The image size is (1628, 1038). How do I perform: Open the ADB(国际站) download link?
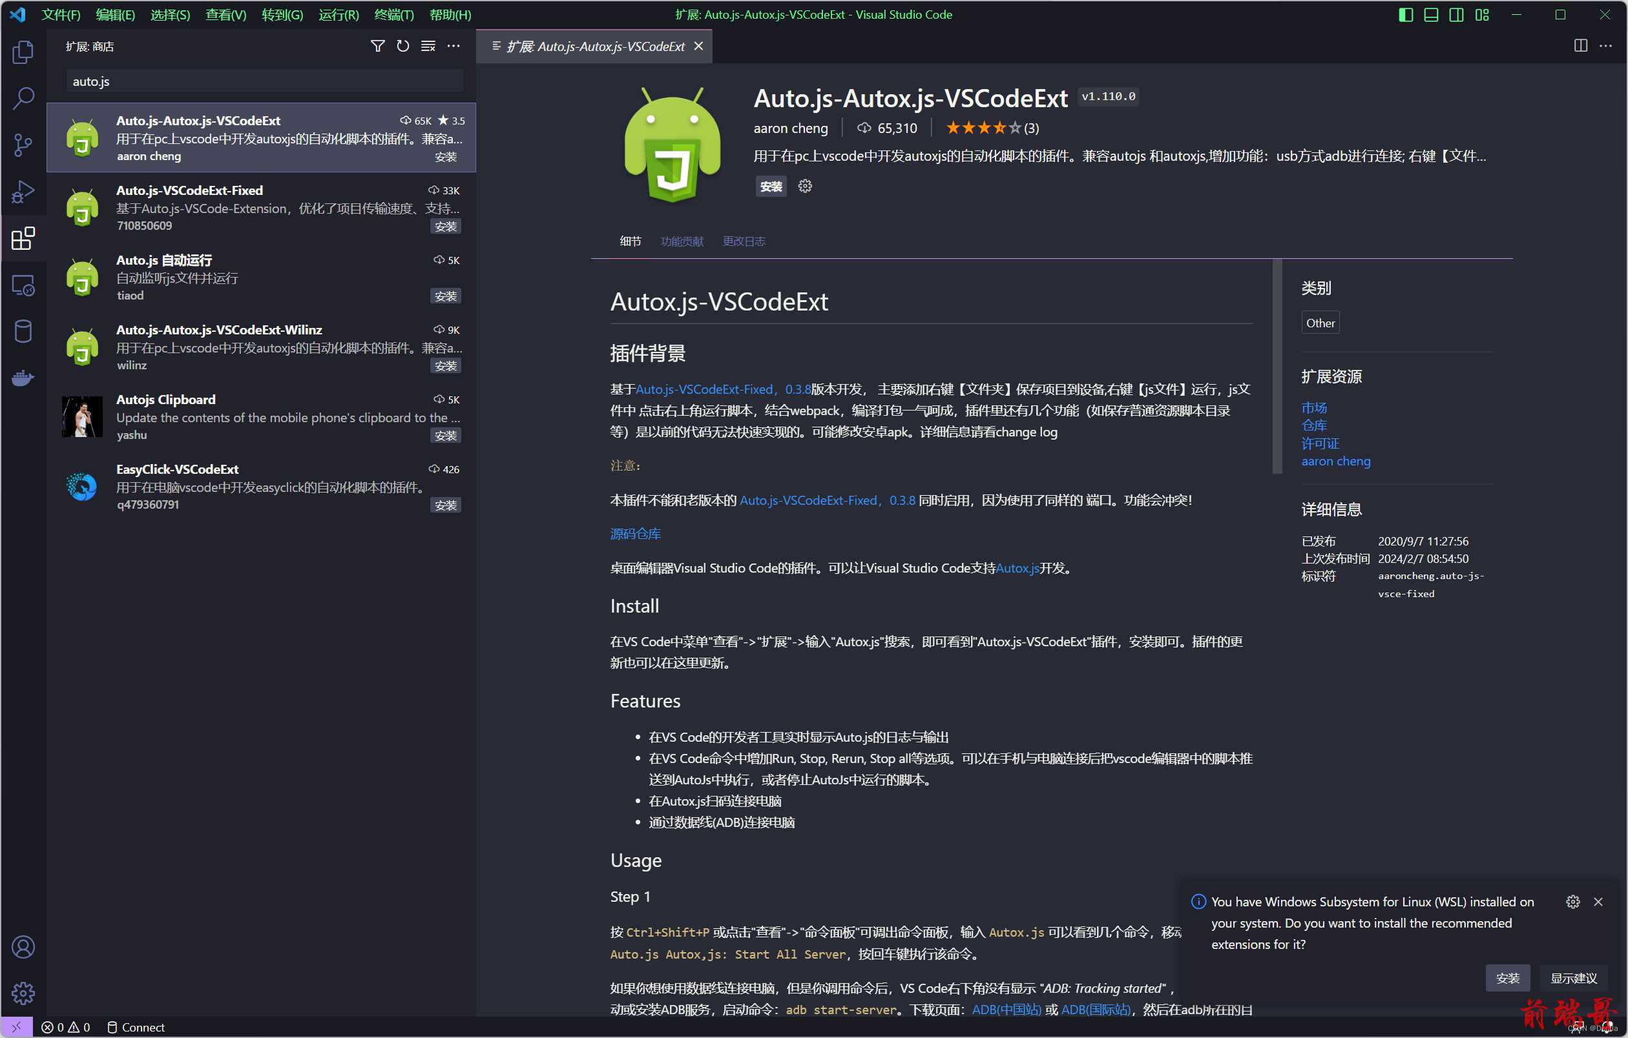coord(1095,1009)
